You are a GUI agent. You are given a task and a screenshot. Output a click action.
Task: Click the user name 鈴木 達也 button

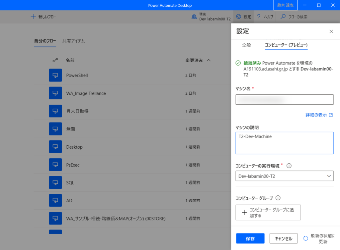pyautogui.click(x=285, y=5)
